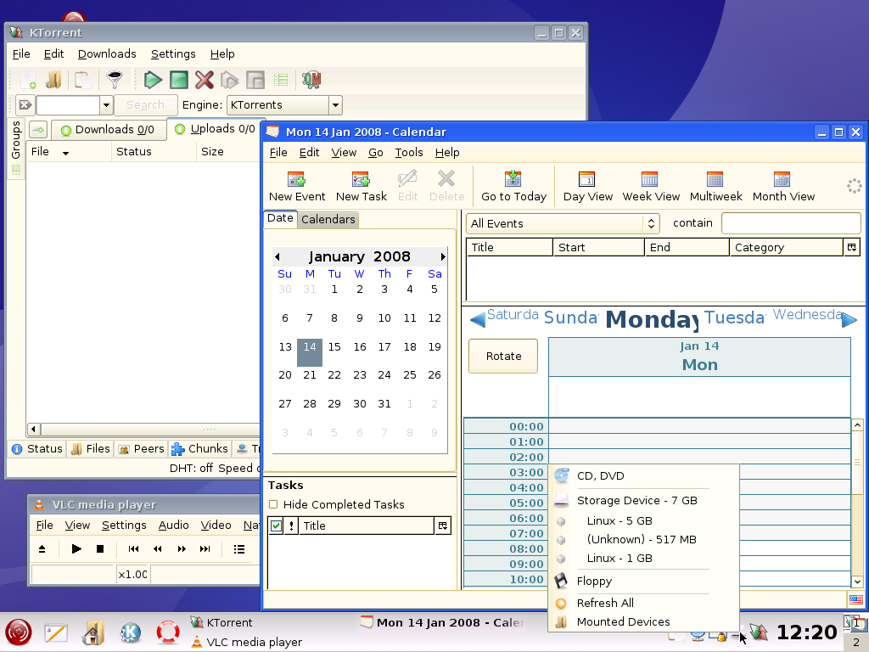The width and height of the screenshot is (869, 652).
Task: Switch to the Calendars tab
Action: point(328,220)
